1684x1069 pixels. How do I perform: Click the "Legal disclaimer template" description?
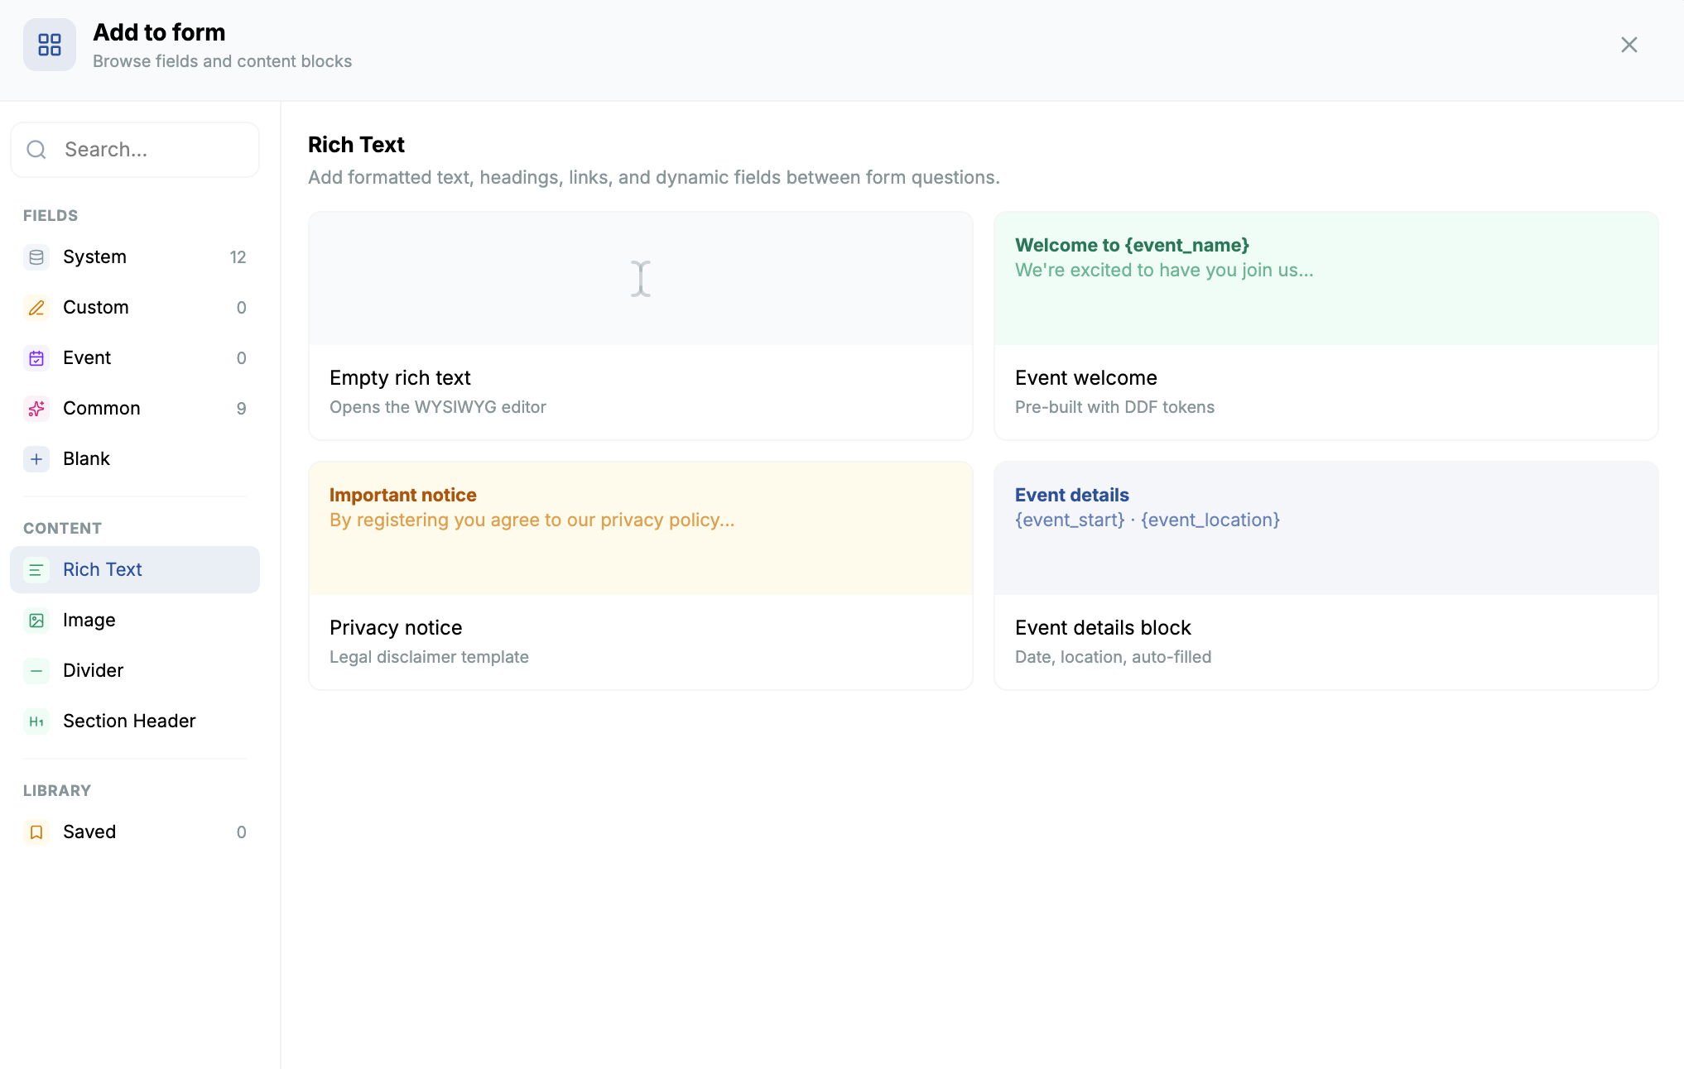429,657
